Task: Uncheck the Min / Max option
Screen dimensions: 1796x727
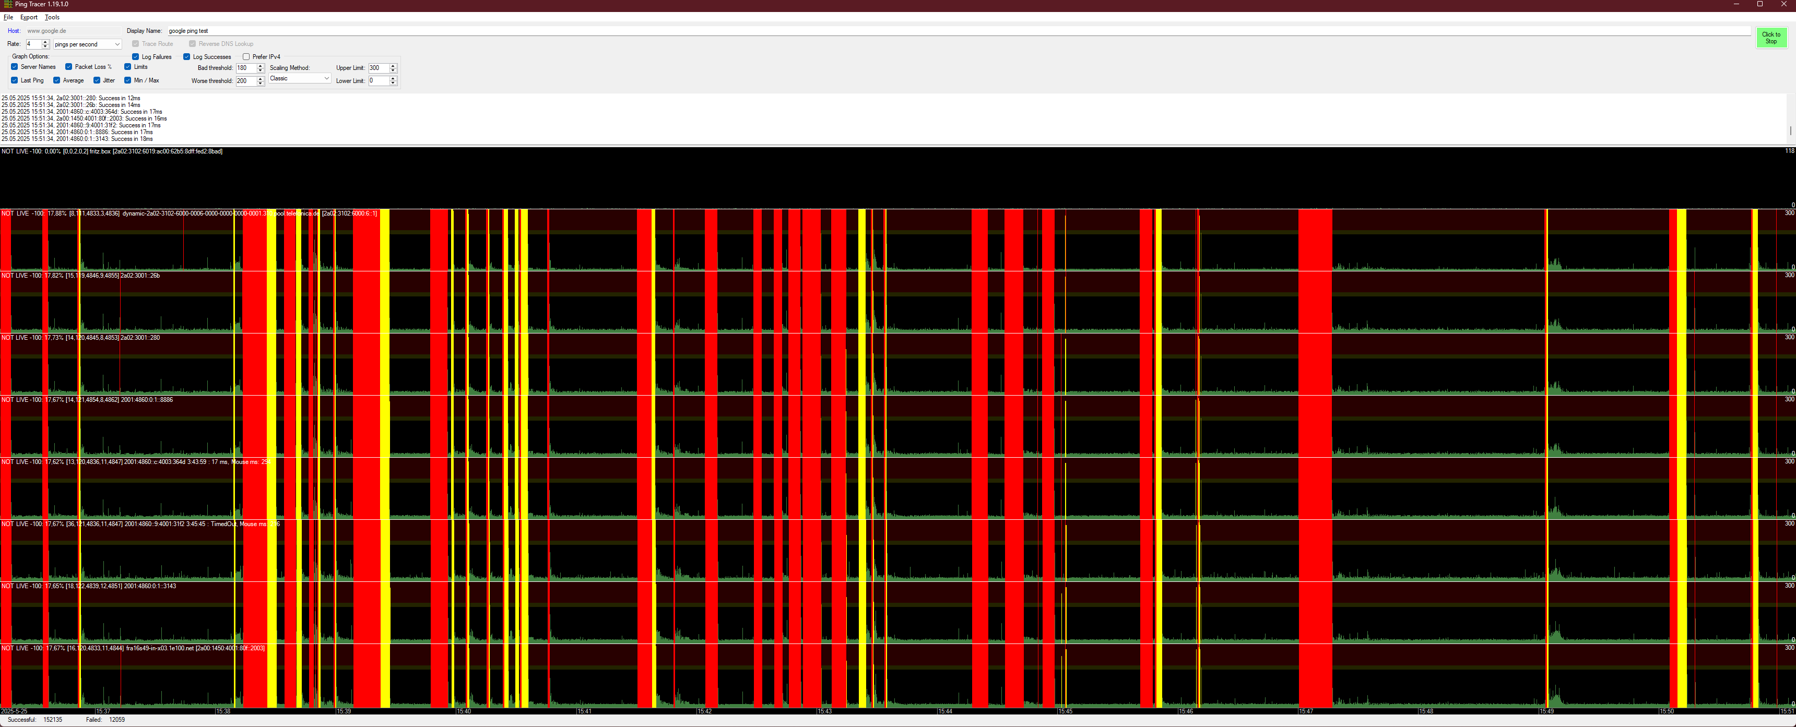Action: pos(128,80)
